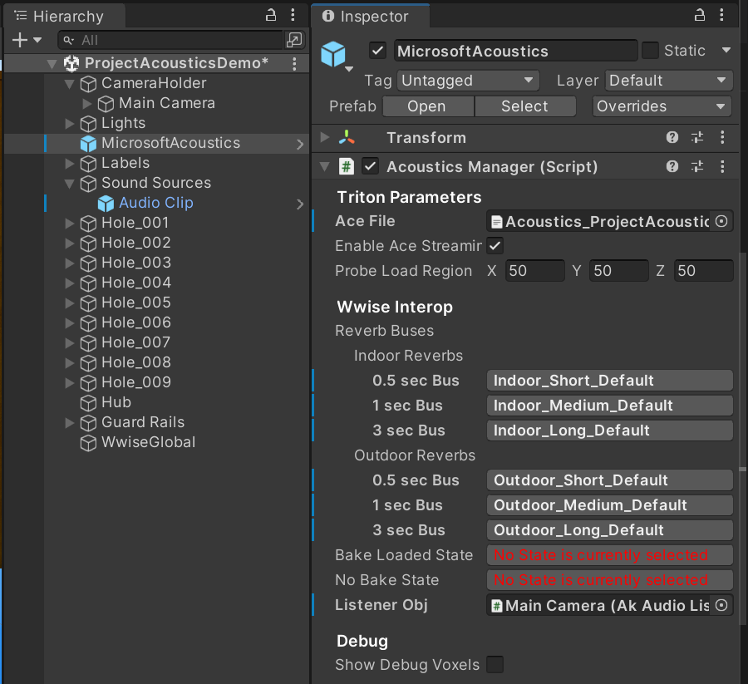Open Acoustics Manager presets icon
Viewport: 748px width, 684px height.
(x=697, y=166)
